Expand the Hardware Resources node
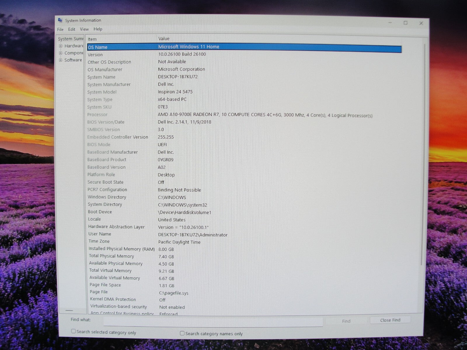The width and height of the screenshot is (467, 350). [61, 46]
